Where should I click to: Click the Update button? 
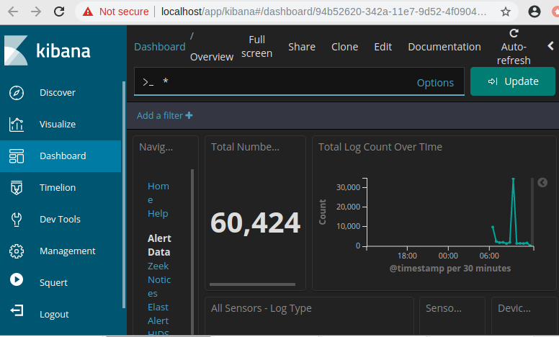coord(513,81)
